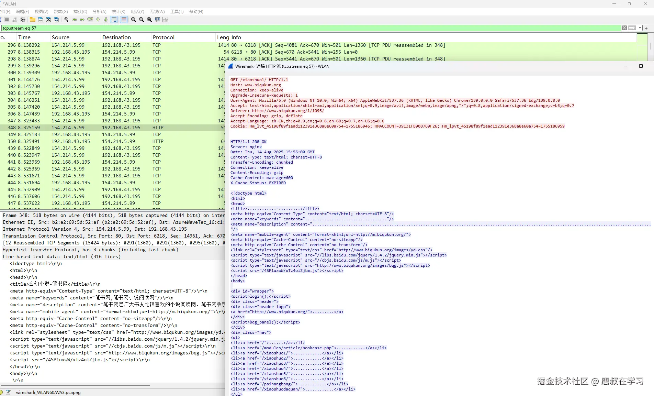Select packet 439 in the list

[x=112, y=148]
